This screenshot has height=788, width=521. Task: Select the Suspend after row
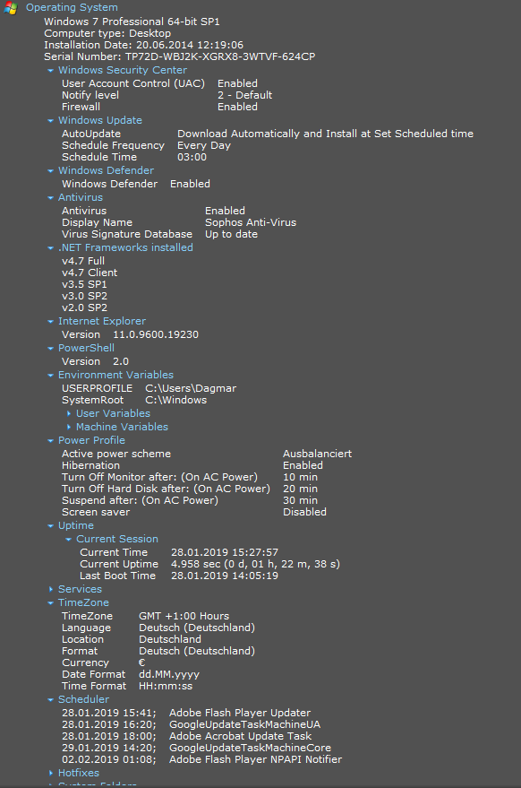(x=190, y=499)
